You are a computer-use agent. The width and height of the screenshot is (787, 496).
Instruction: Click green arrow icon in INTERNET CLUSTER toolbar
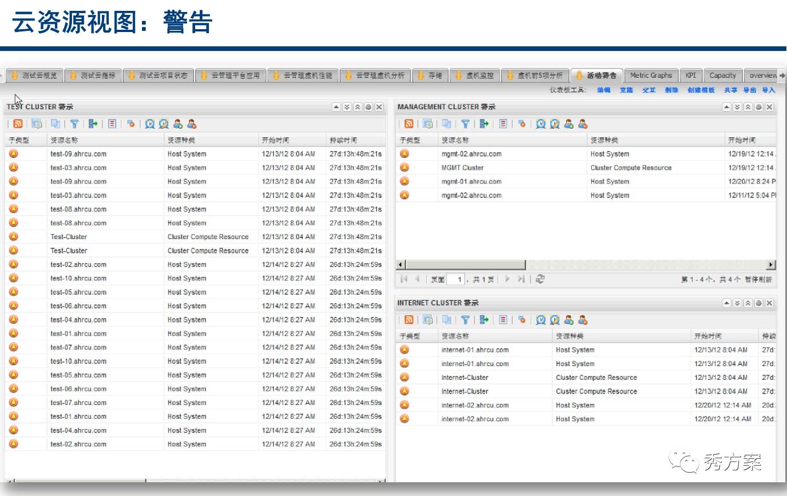484,320
